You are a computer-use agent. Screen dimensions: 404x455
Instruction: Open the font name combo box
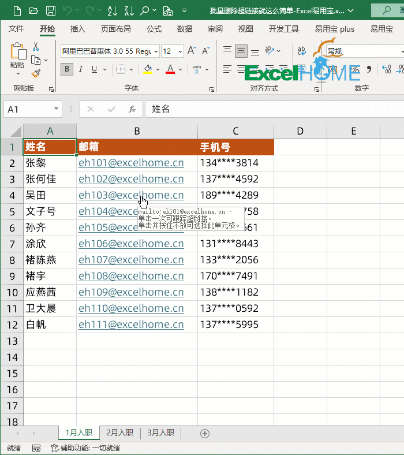pos(110,51)
